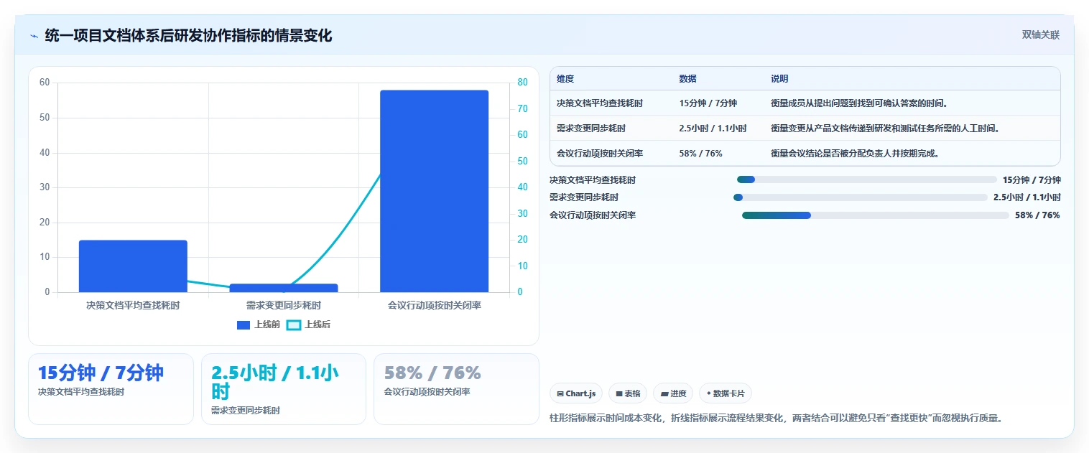1089x453 pixels.
Task: Click the lightning icon beside the title
Action: 34,36
